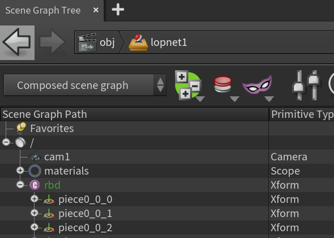The height and width of the screenshot is (238, 334).
Task: Open the expand/collapse tree options icon
Action: tap(187, 86)
